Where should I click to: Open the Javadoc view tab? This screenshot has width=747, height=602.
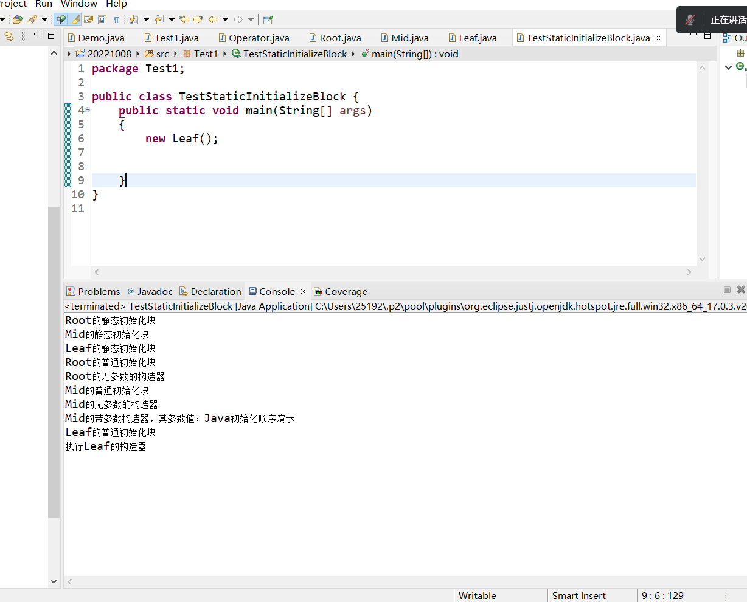tap(150, 291)
